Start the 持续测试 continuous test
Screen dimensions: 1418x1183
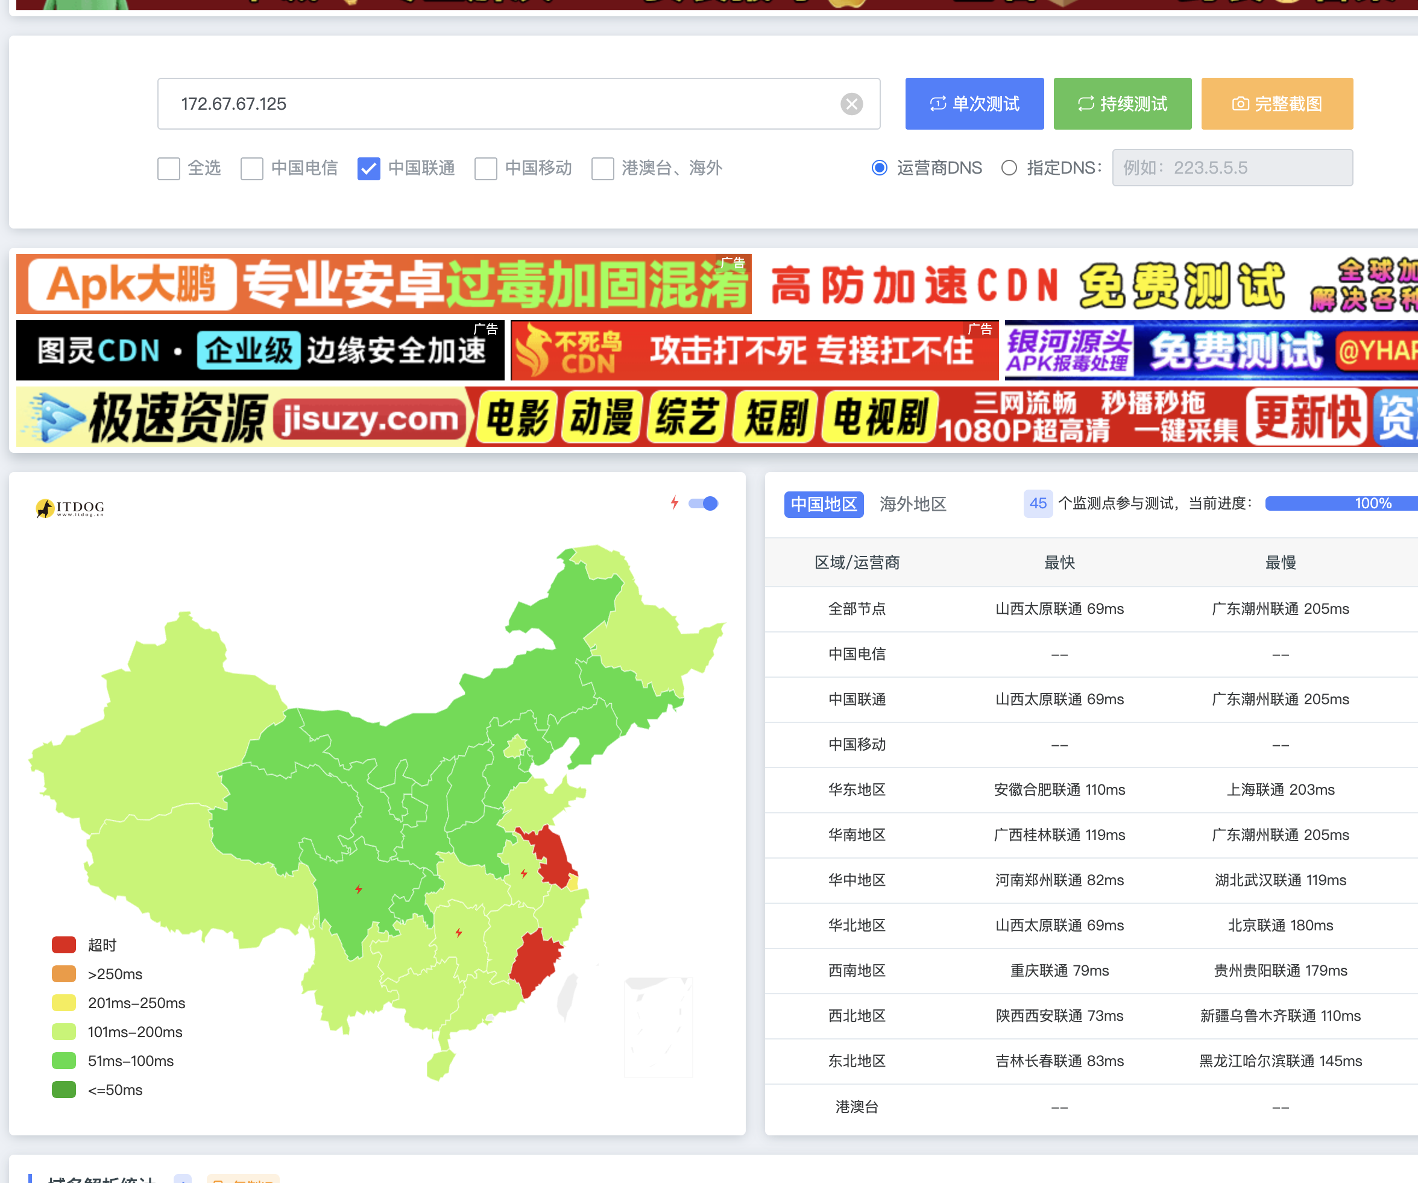[1122, 104]
